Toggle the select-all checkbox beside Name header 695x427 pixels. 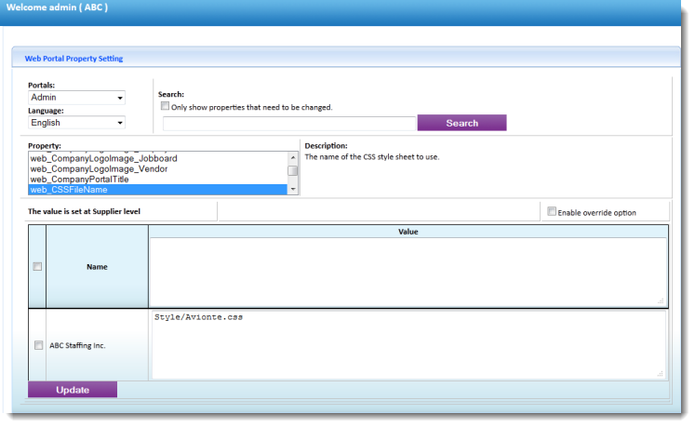pos(37,267)
